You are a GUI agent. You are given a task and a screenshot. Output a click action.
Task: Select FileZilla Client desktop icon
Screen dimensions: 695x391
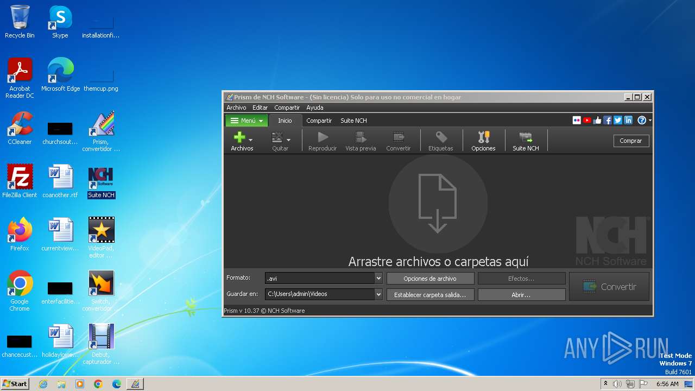click(x=20, y=181)
